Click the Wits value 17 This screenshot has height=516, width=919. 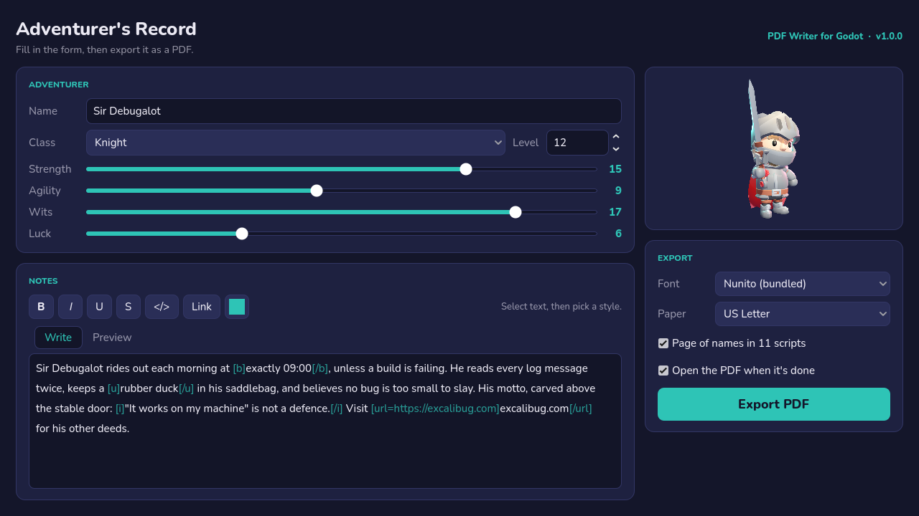pos(615,212)
